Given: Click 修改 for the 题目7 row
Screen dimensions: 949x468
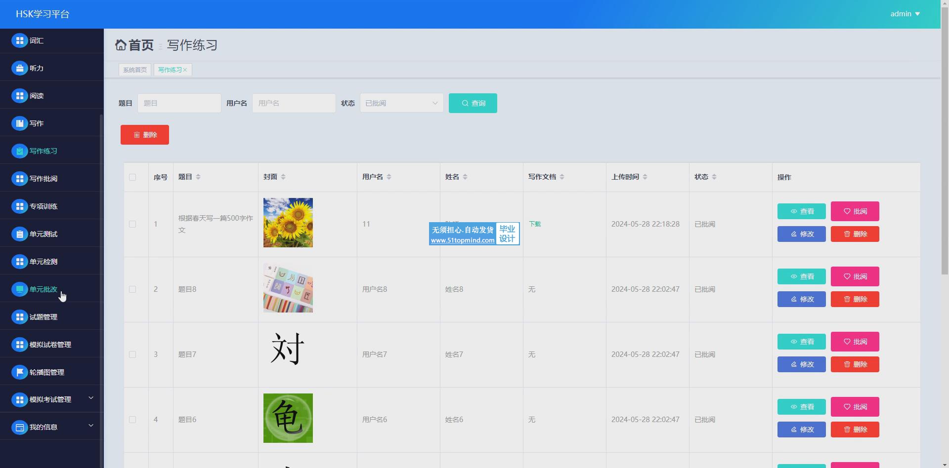Looking at the screenshot, I should [802, 364].
